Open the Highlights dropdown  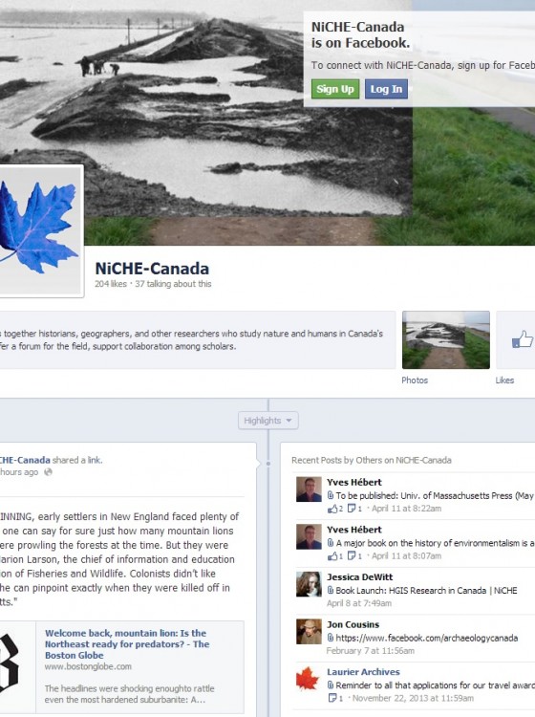click(x=268, y=421)
